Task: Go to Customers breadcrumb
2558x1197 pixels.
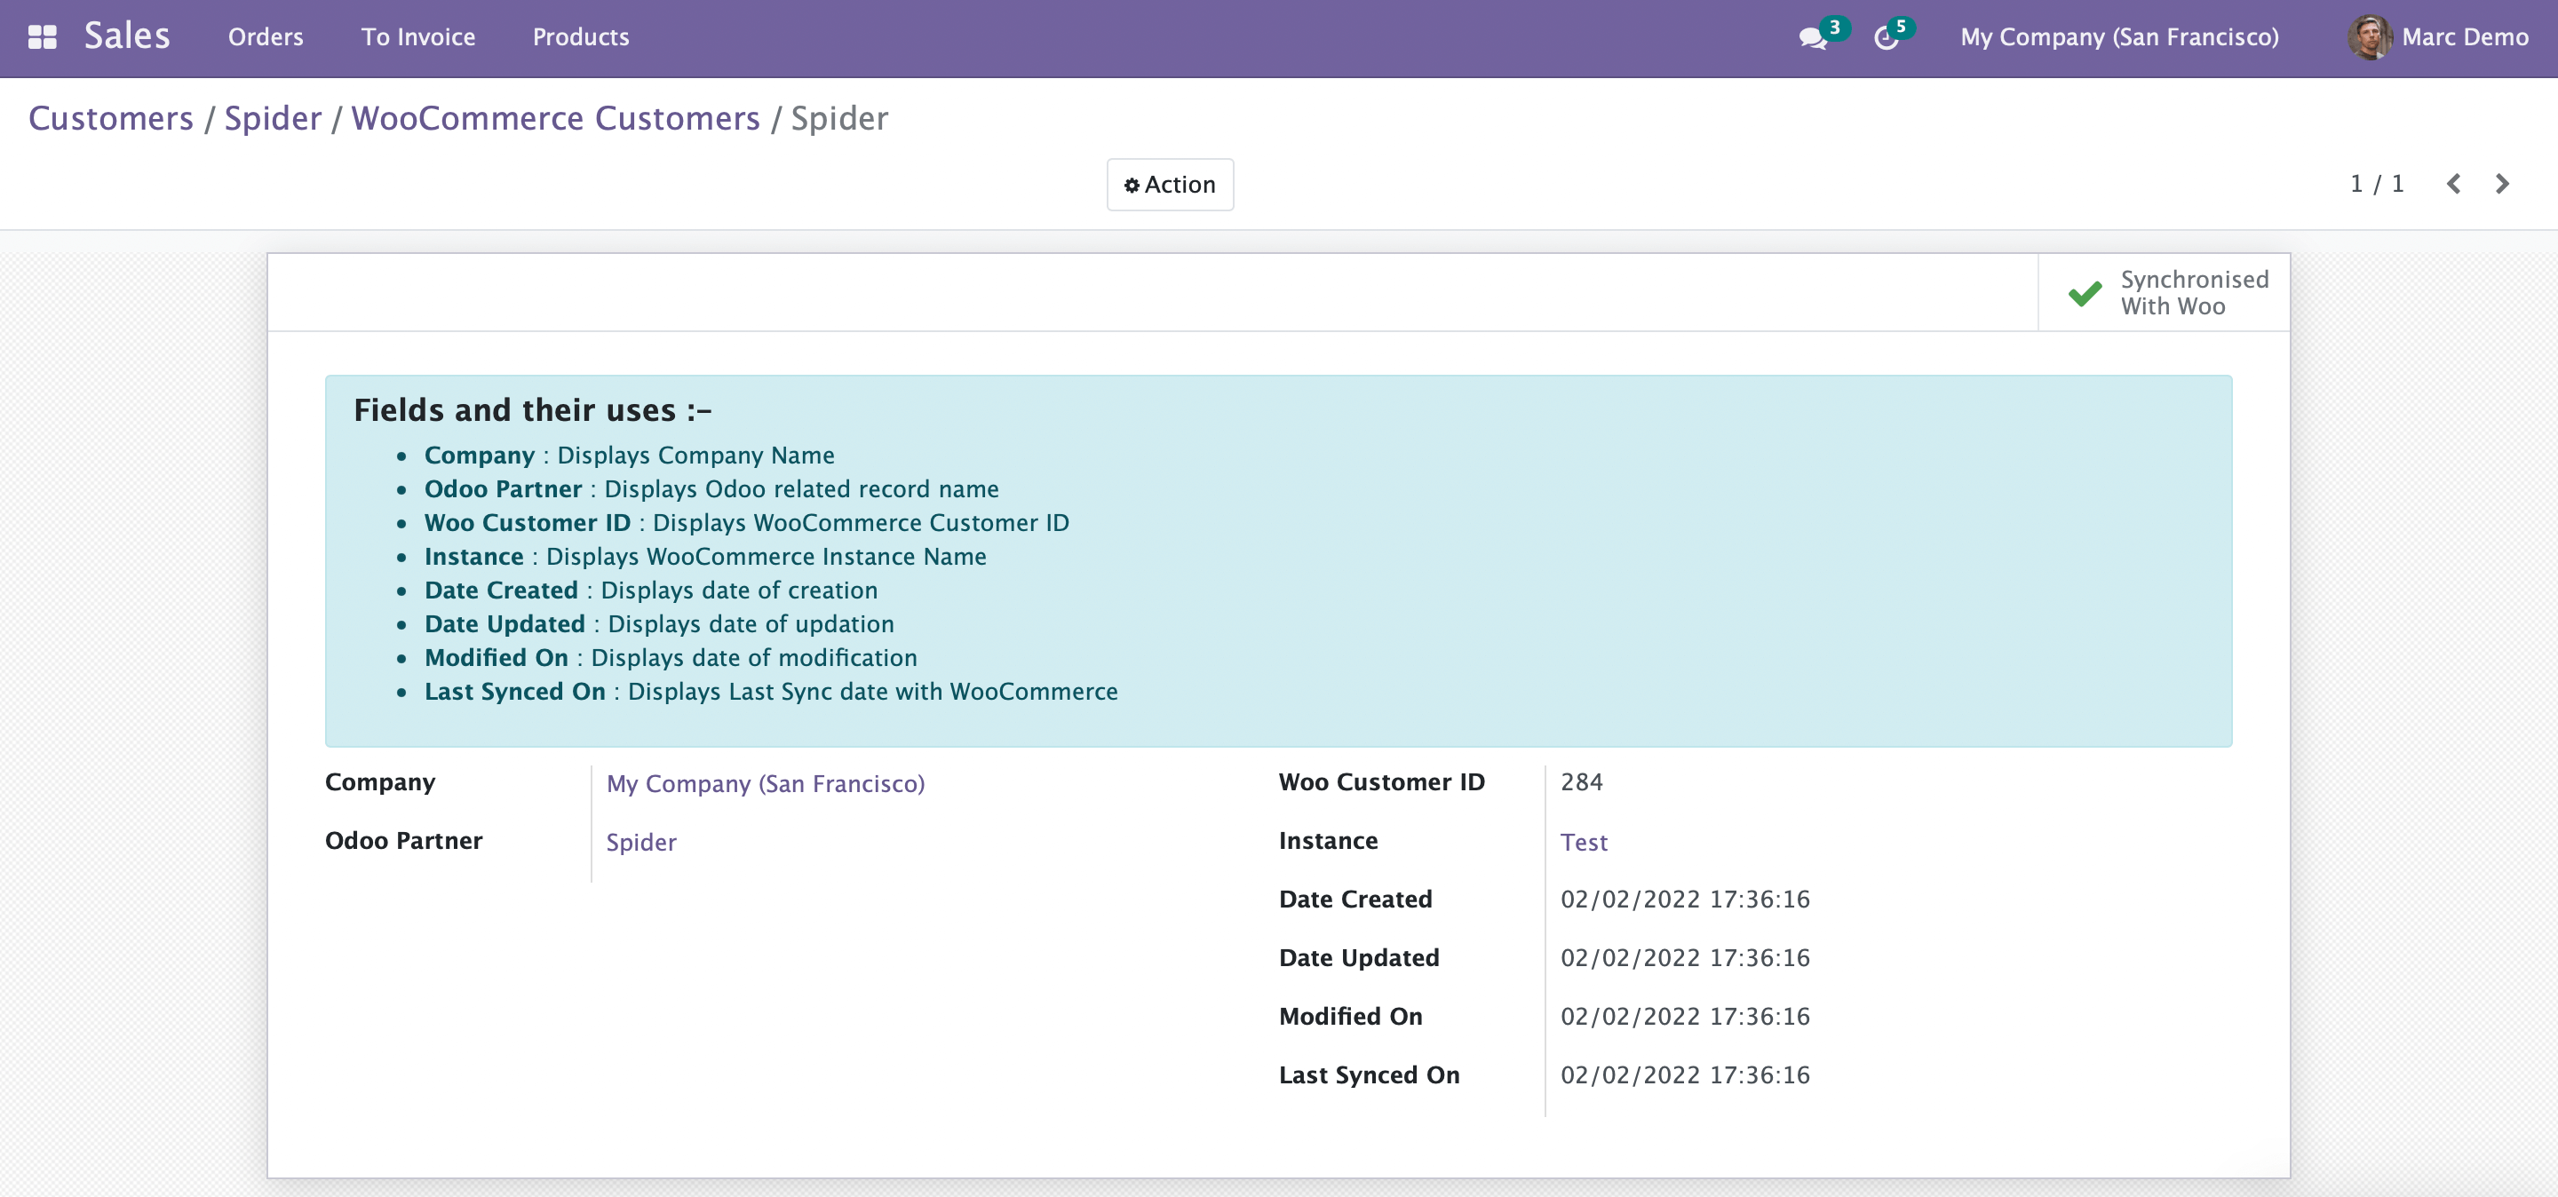Action: click(110, 118)
